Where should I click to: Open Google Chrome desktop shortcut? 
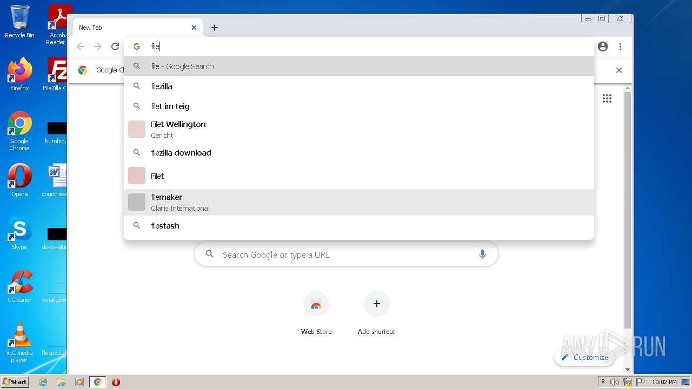tap(19, 131)
